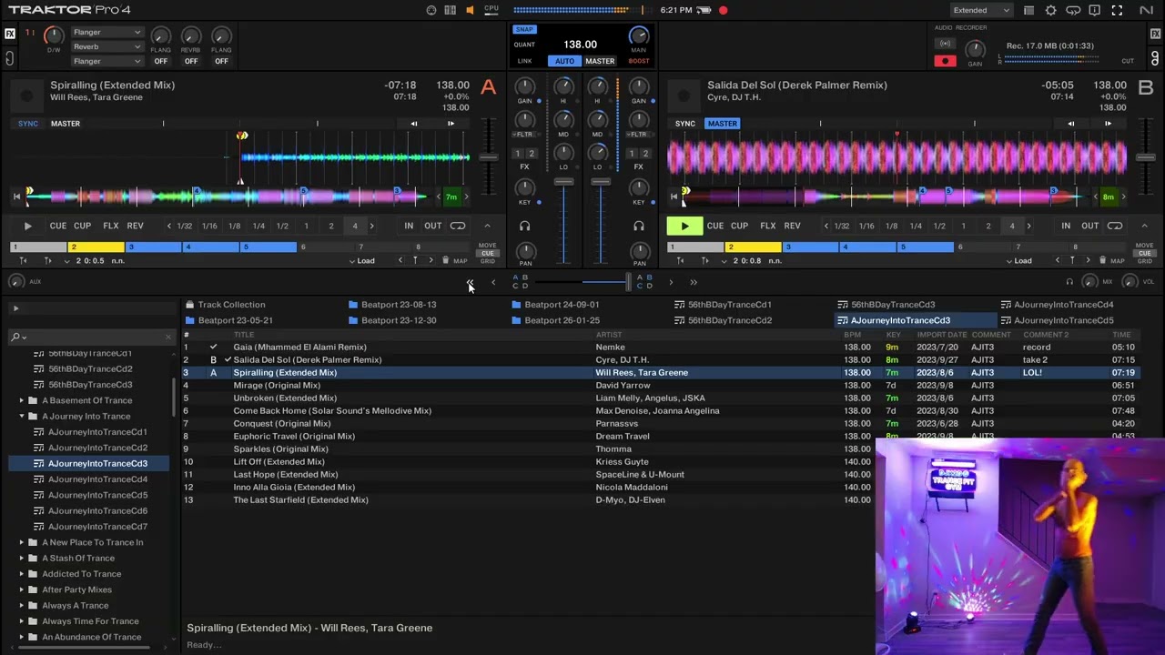Click REV button on deck A
Viewport: 1165px width, 655px height.
point(135,226)
